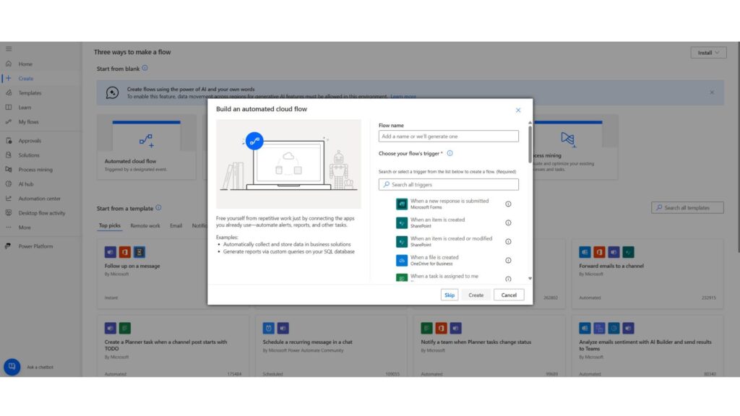This screenshot has width=740, height=416.
Task: Switch to the Email template tab
Action: (176, 225)
